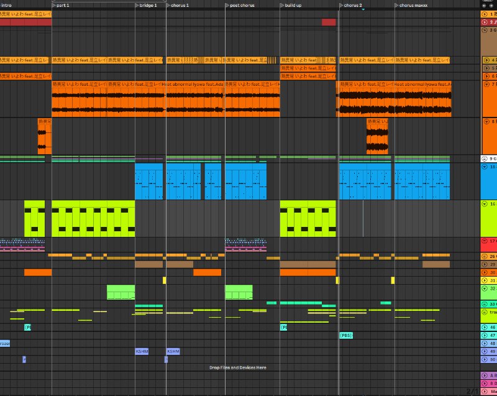Viewport: 497px width, 396px height.
Task: Select the PBS clip at chorus 2
Action: [346, 335]
